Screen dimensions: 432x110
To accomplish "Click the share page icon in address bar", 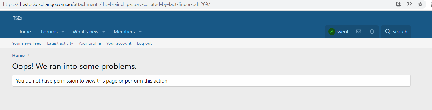I will tap(409, 4).
